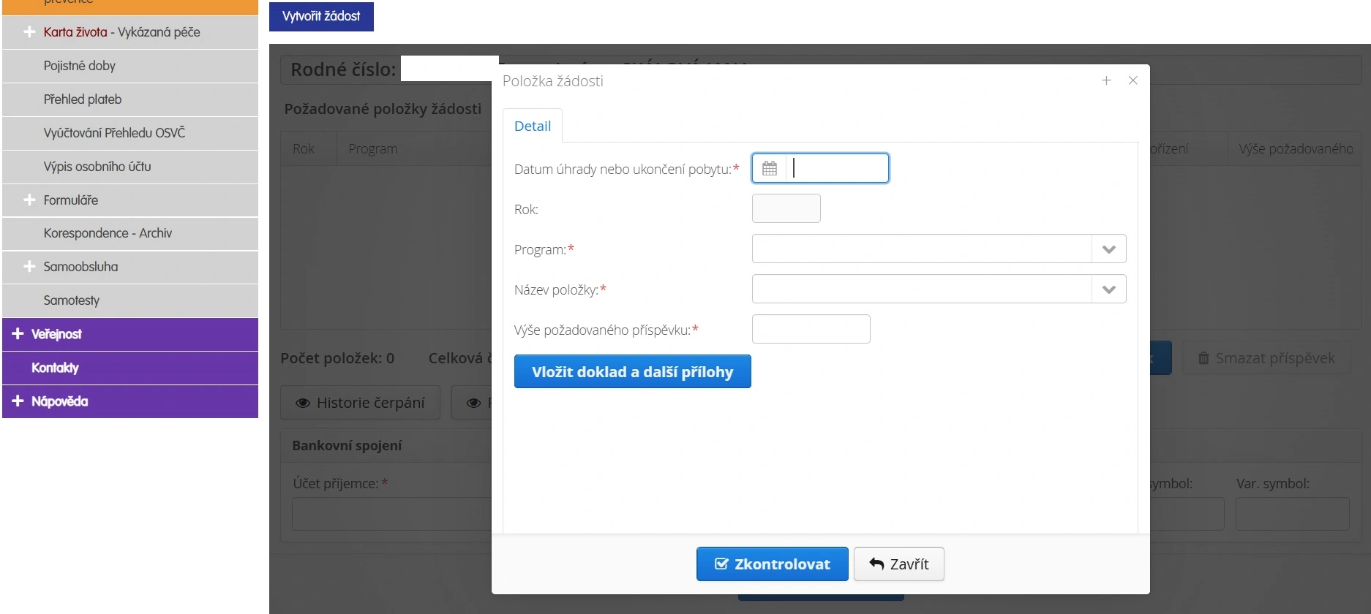Expand Samoobsluha section plus icon
Screen dimensions: 1371x614
pyautogui.click(x=29, y=266)
